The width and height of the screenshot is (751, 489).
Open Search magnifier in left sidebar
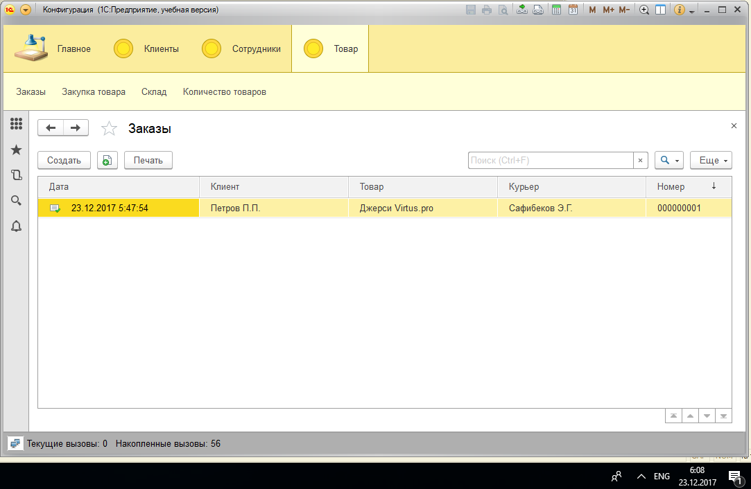coord(16,200)
